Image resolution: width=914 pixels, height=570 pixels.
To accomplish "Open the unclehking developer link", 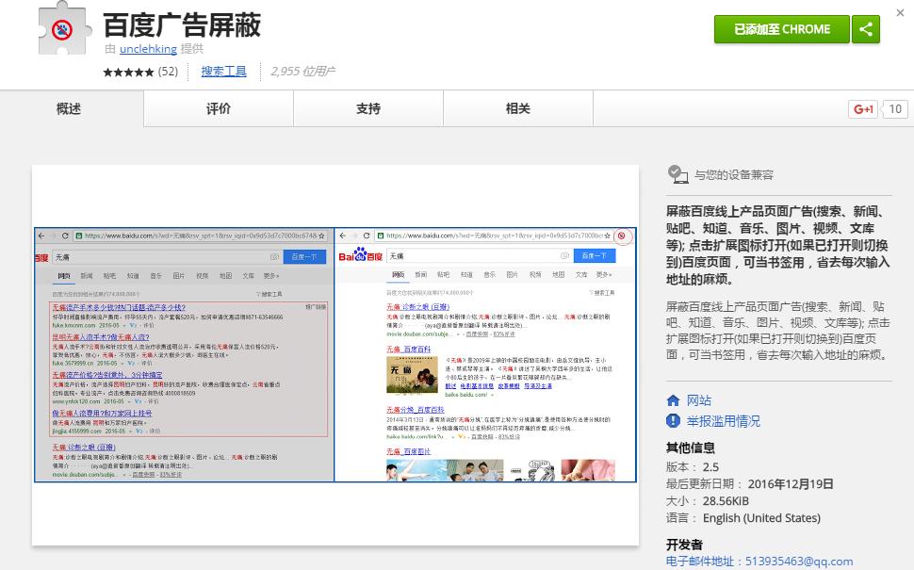I will (x=148, y=49).
